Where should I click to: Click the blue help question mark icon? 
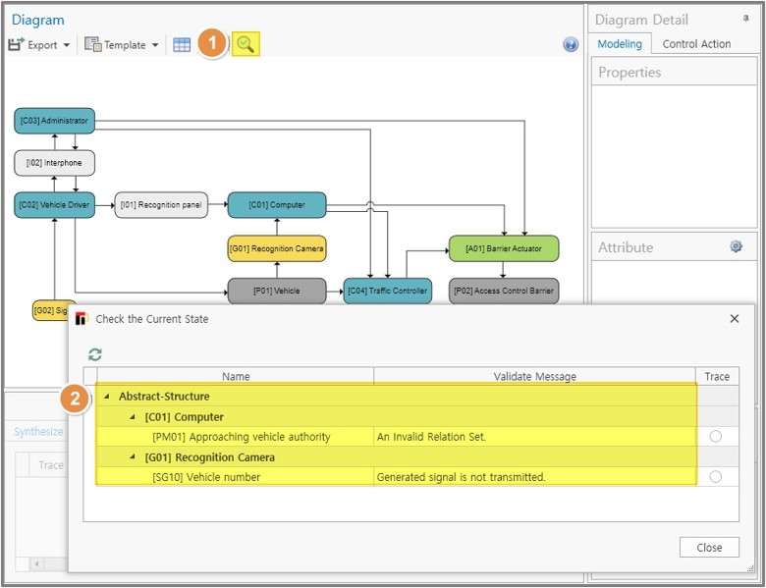(571, 45)
